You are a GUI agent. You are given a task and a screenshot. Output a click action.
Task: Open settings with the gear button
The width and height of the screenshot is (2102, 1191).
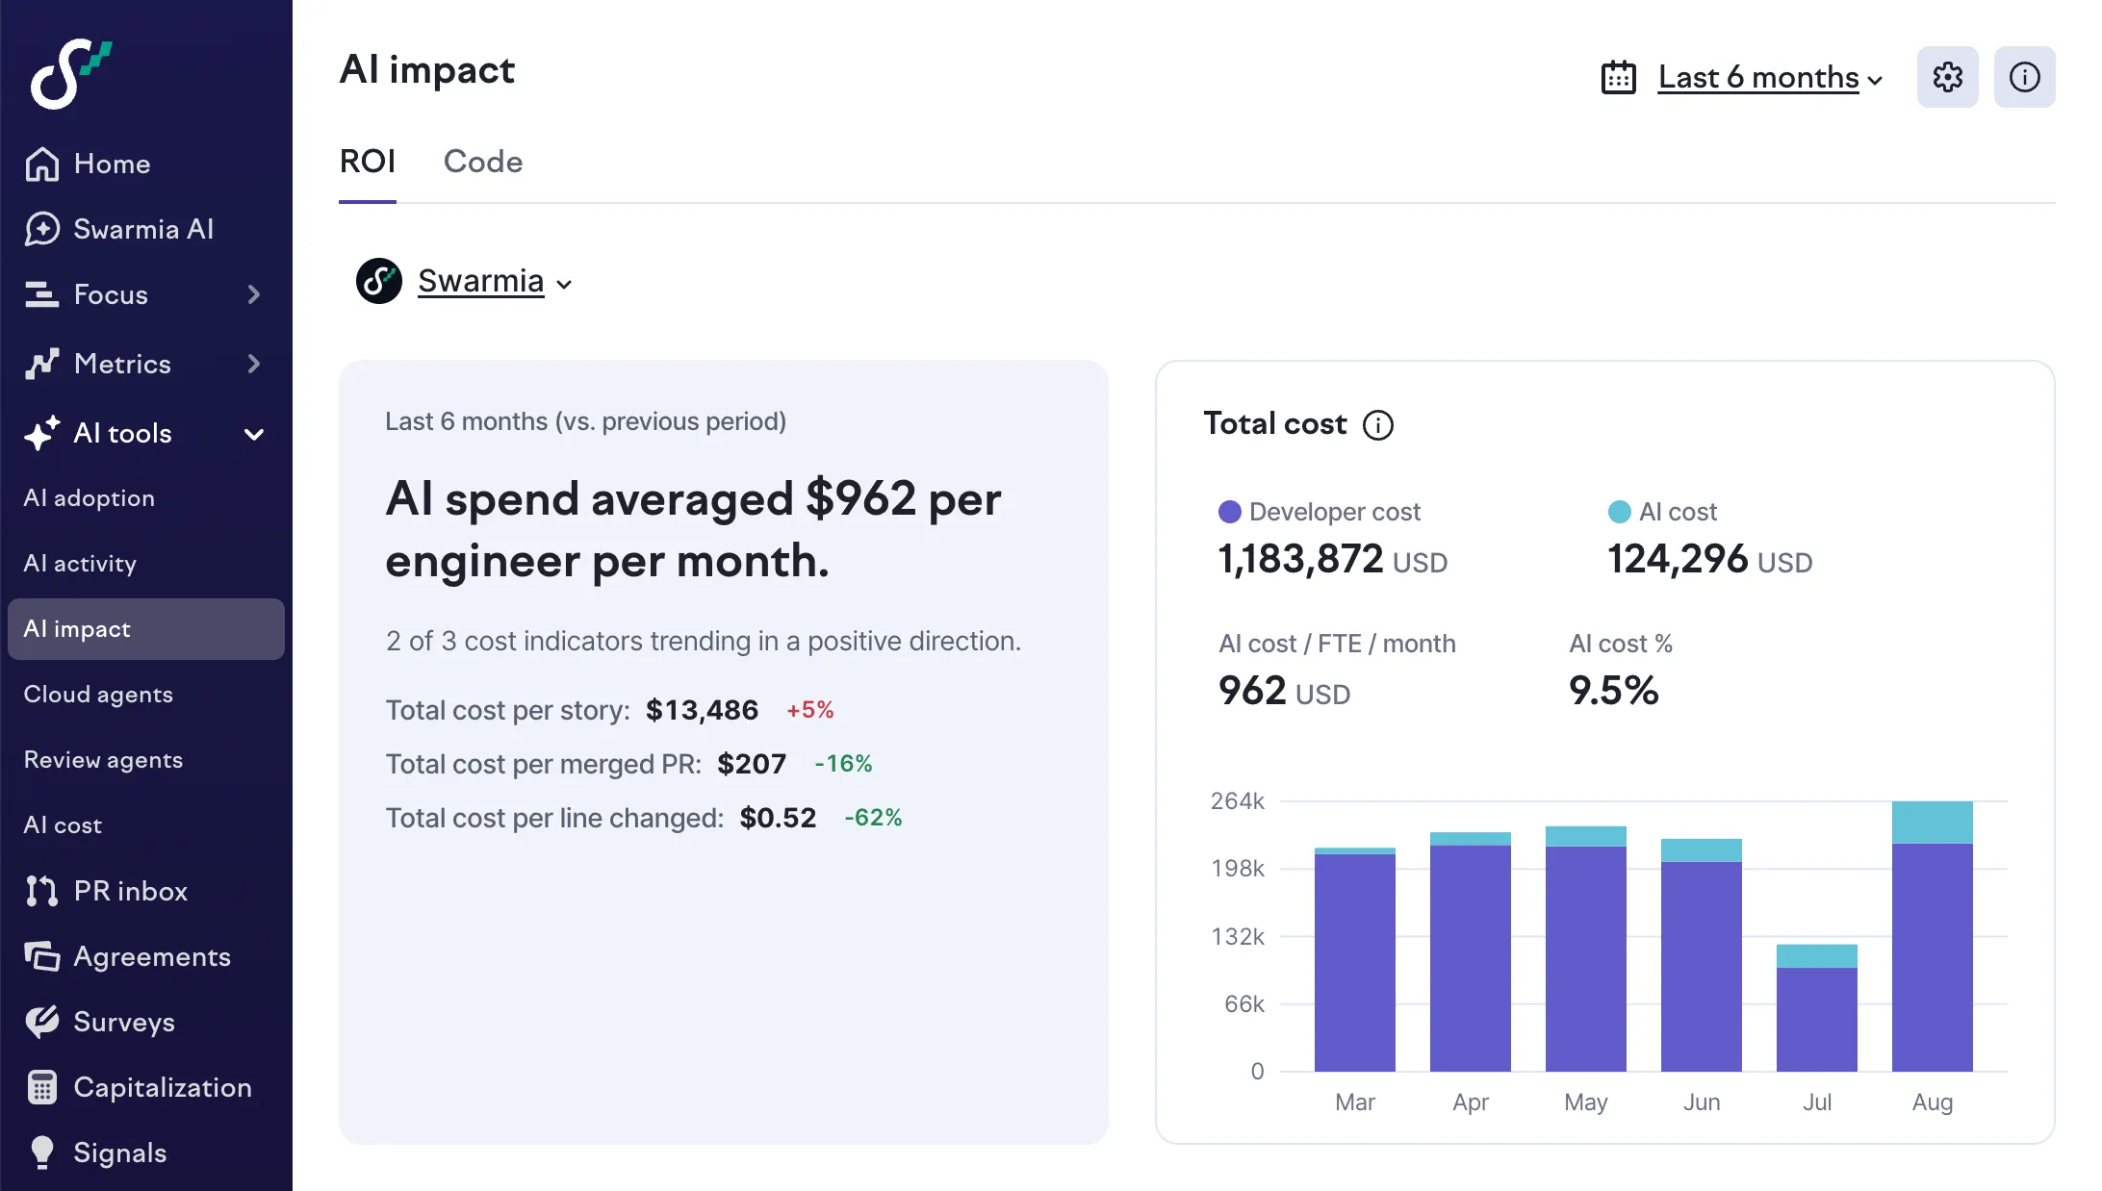(1948, 77)
